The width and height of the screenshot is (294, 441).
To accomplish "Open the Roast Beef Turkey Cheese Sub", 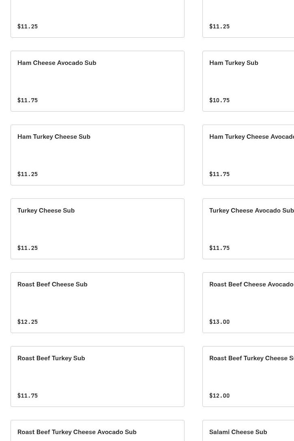I will pyautogui.click(x=248, y=376).
